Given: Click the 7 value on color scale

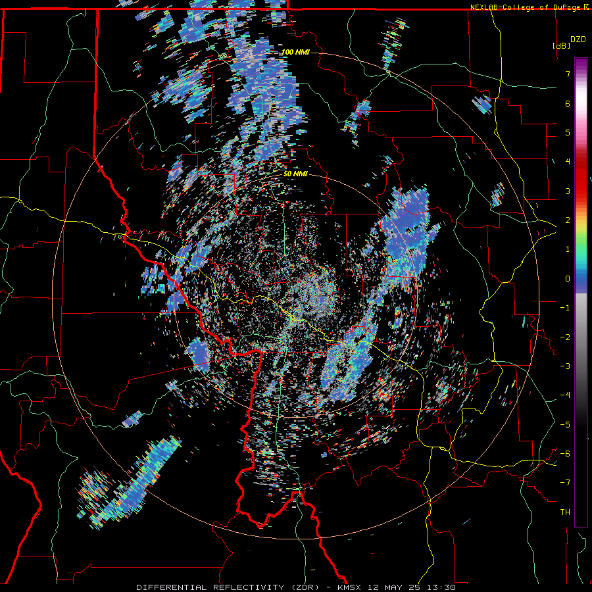Looking at the screenshot, I should [x=568, y=74].
